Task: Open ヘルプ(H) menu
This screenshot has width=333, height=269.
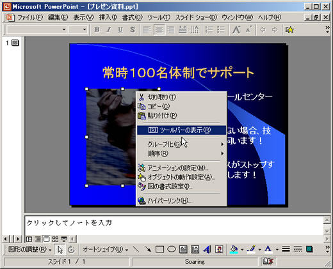Action: 270,17
